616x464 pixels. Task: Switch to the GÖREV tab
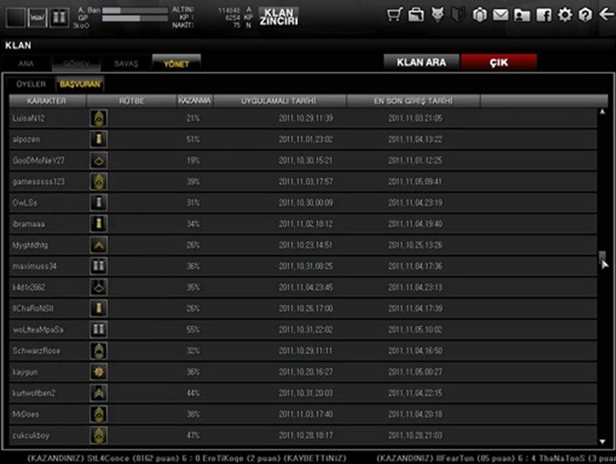pyautogui.click(x=76, y=64)
